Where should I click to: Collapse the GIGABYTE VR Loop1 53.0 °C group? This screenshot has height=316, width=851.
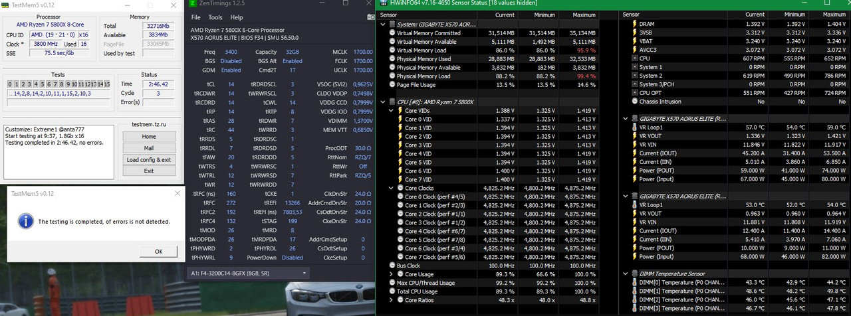coord(626,197)
